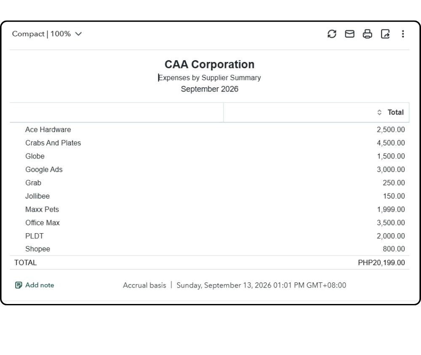Click the Maxx Pets supplier name
The width and height of the screenshot is (421, 355).
(x=42, y=210)
